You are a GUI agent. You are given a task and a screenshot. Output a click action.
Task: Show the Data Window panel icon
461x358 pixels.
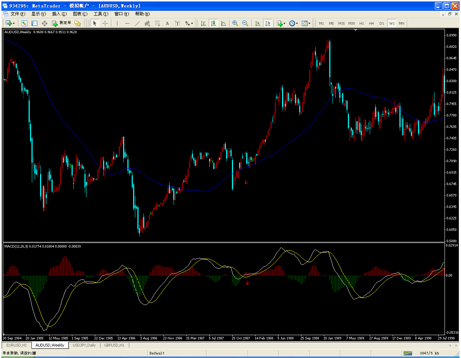coord(34,23)
